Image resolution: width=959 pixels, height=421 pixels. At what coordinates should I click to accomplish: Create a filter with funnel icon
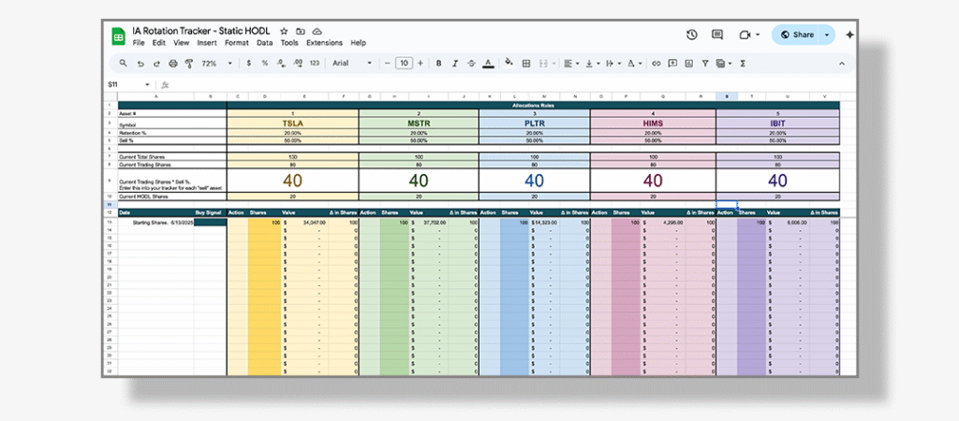(705, 63)
